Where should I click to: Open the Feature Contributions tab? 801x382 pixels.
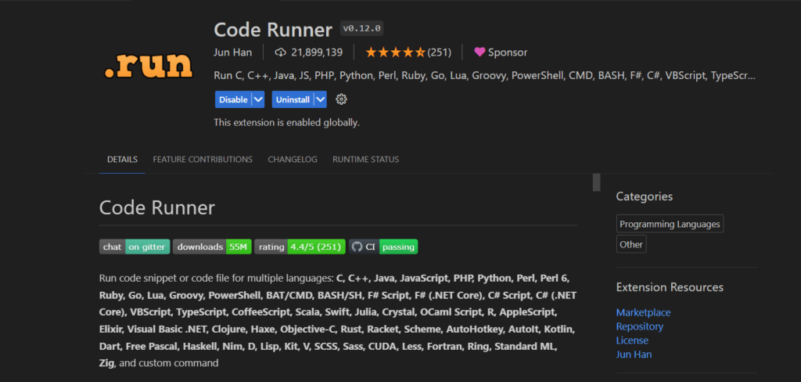(x=203, y=160)
